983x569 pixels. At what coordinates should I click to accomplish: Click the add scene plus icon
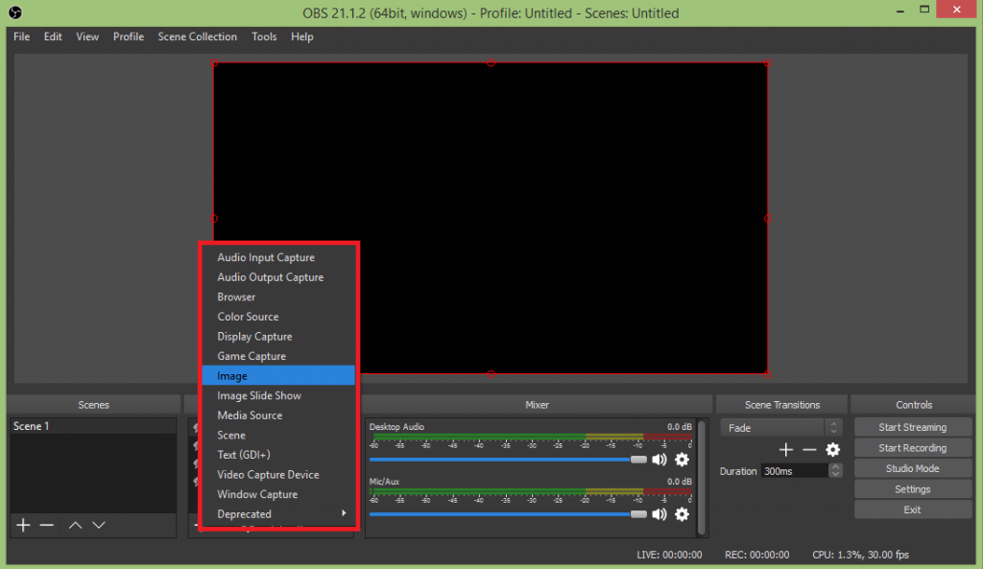pos(22,525)
